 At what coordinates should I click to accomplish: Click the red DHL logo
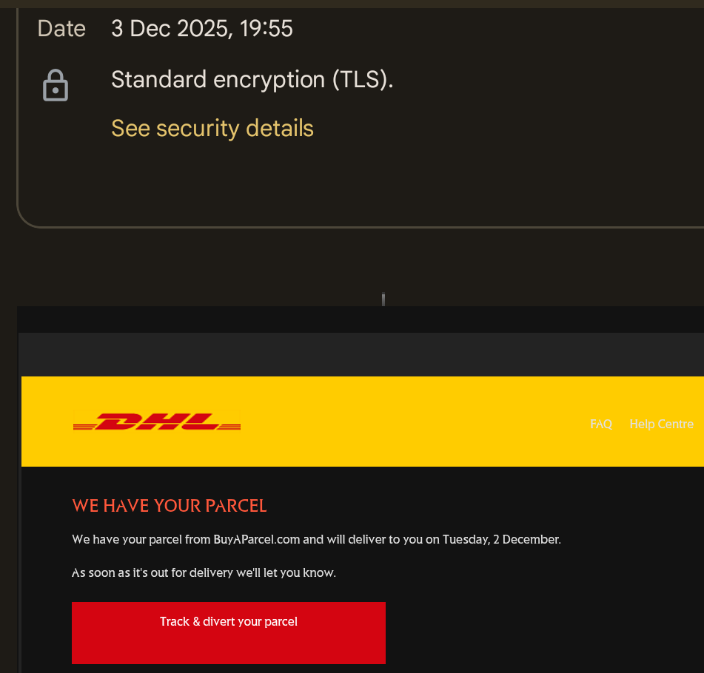tap(157, 422)
